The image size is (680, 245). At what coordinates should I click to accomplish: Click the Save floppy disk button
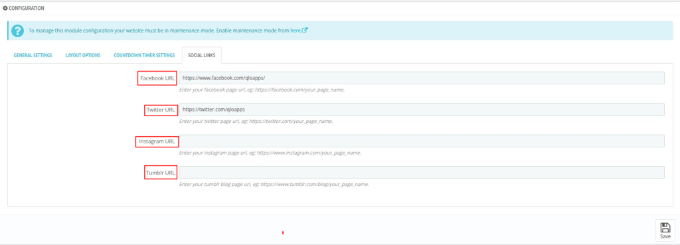665,230
